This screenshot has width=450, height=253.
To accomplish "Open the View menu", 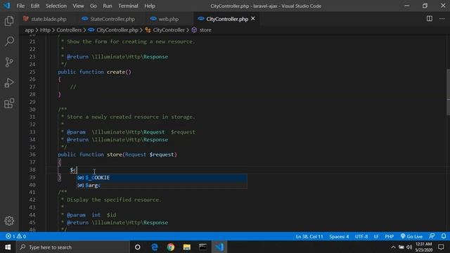I will [x=78, y=6].
